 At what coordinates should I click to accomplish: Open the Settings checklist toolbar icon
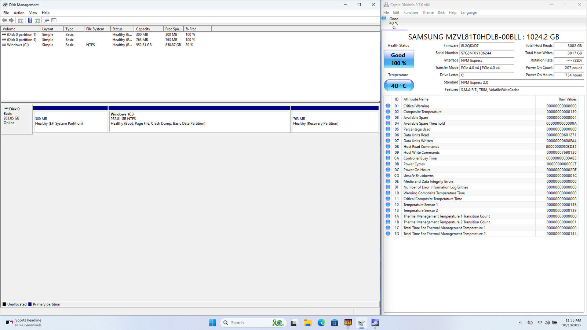[54, 21]
